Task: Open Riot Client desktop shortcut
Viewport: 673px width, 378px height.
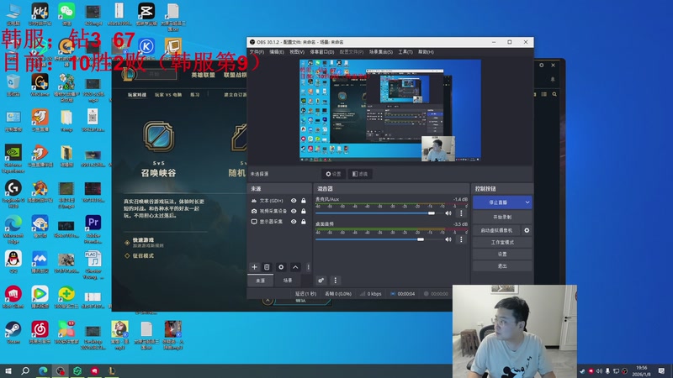Action: point(13,297)
